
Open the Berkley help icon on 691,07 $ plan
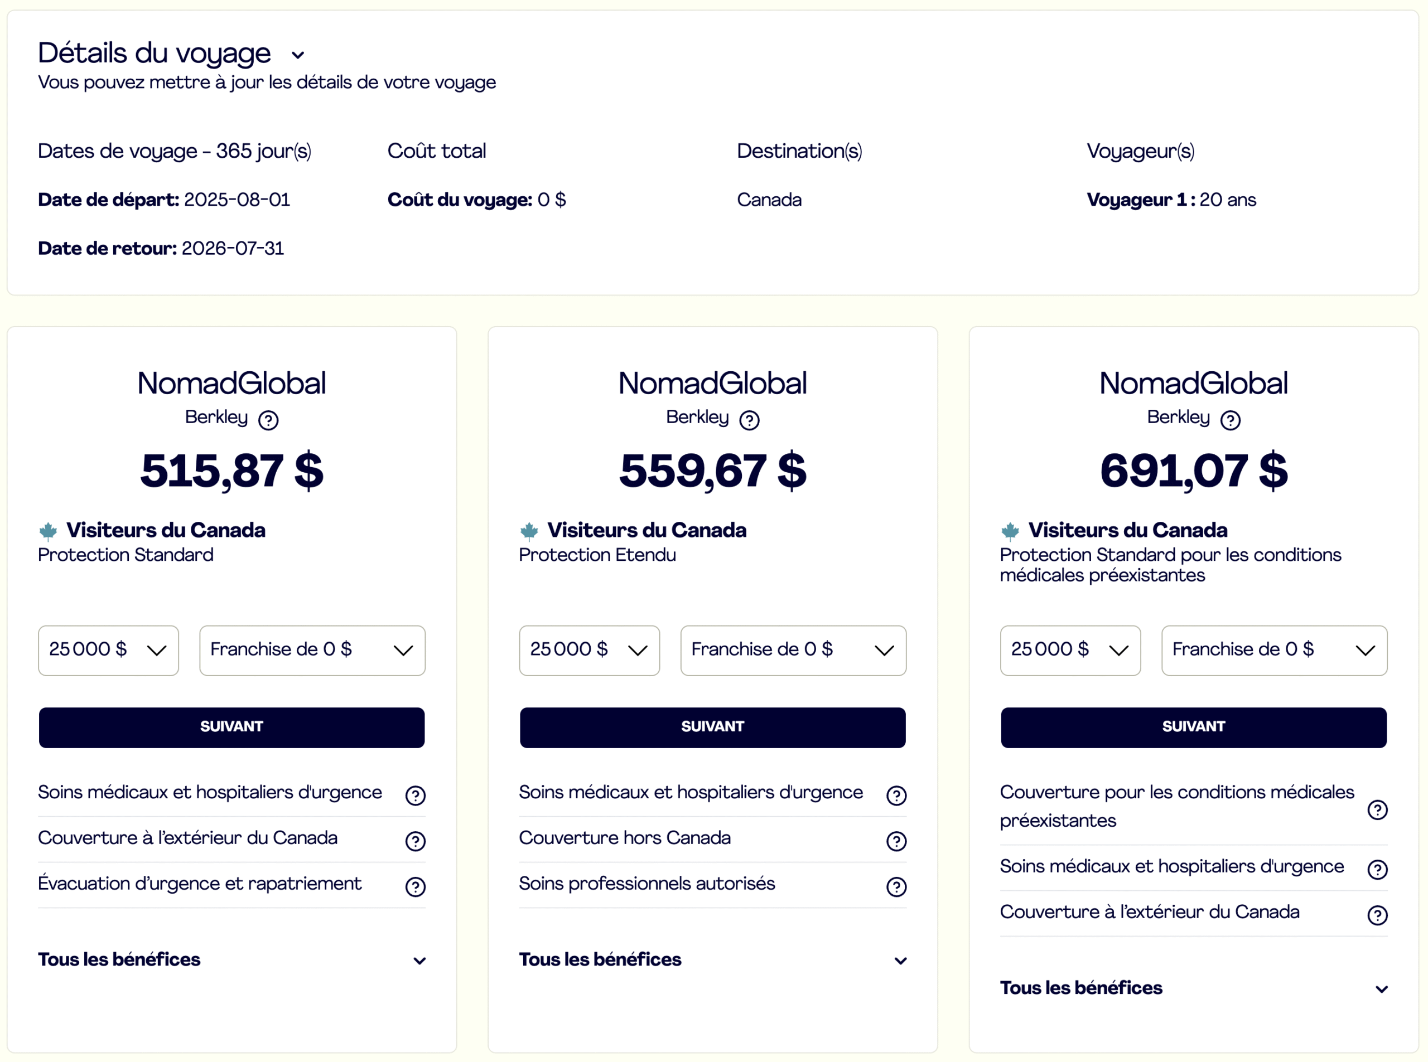point(1231,420)
